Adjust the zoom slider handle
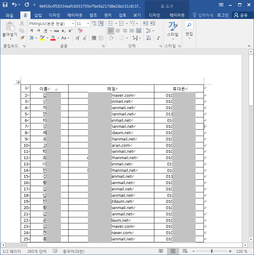This screenshot has width=254, height=255. [212, 251]
